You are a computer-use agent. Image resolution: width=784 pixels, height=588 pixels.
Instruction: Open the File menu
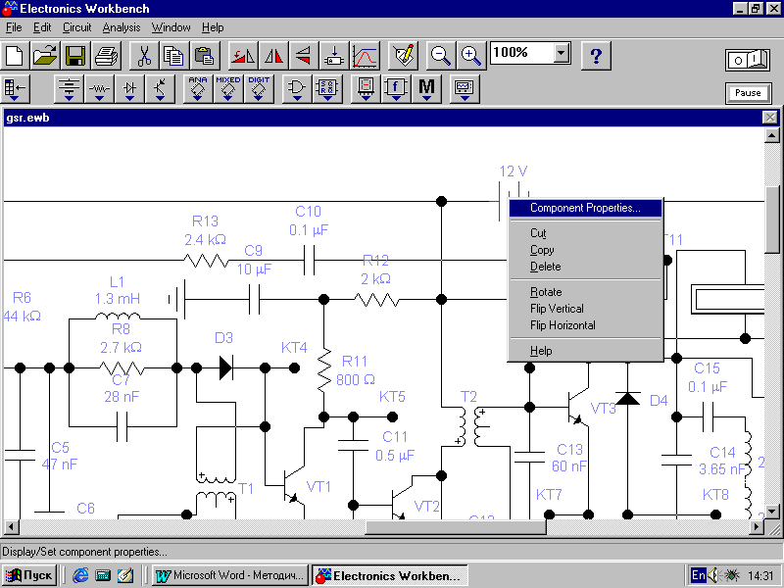click(x=14, y=27)
